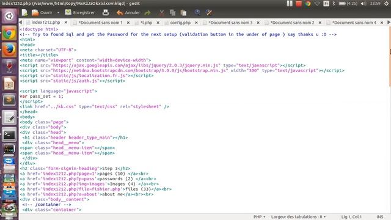391x220 pixels.
Task: Save the file with Enregistrer
Action: click(80, 12)
